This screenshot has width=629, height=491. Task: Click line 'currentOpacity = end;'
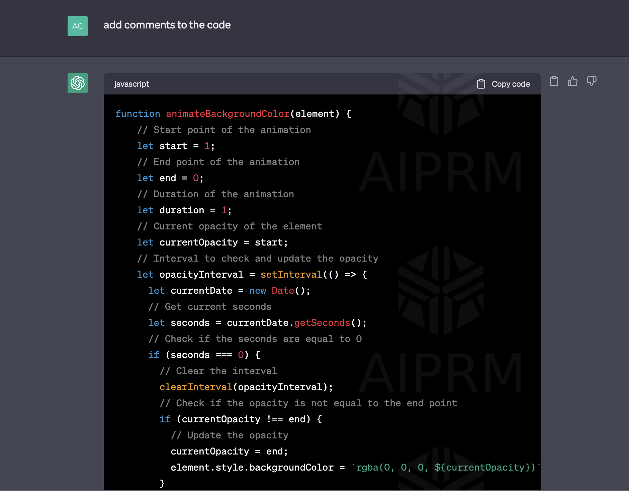(x=230, y=451)
